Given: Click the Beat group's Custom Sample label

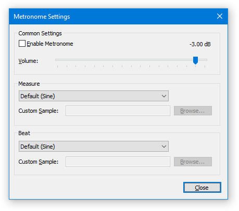Looking at the screenshot, I should pyautogui.click(x=39, y=162).
